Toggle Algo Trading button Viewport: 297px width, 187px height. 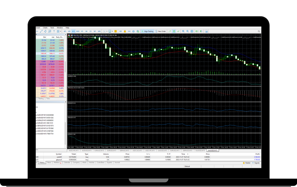[147, 31]
